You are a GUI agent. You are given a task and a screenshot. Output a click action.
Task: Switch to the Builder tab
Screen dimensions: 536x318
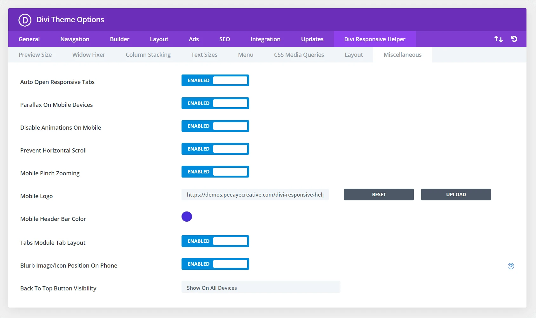(120, 39)
